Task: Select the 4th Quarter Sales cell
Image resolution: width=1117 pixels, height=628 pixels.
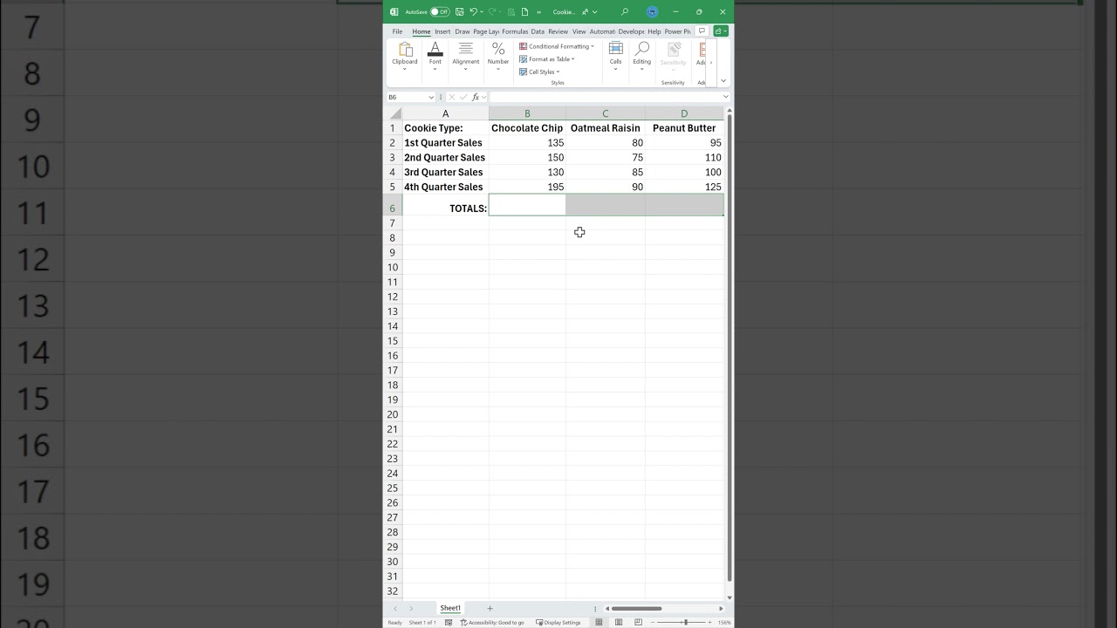Action: click(x=446, y=187)
